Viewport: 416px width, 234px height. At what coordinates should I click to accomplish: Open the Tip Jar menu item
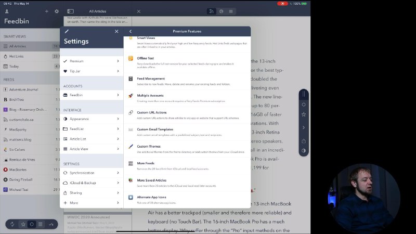(91, 71)
